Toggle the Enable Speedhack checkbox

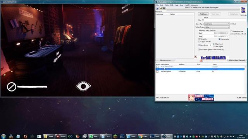231,34
